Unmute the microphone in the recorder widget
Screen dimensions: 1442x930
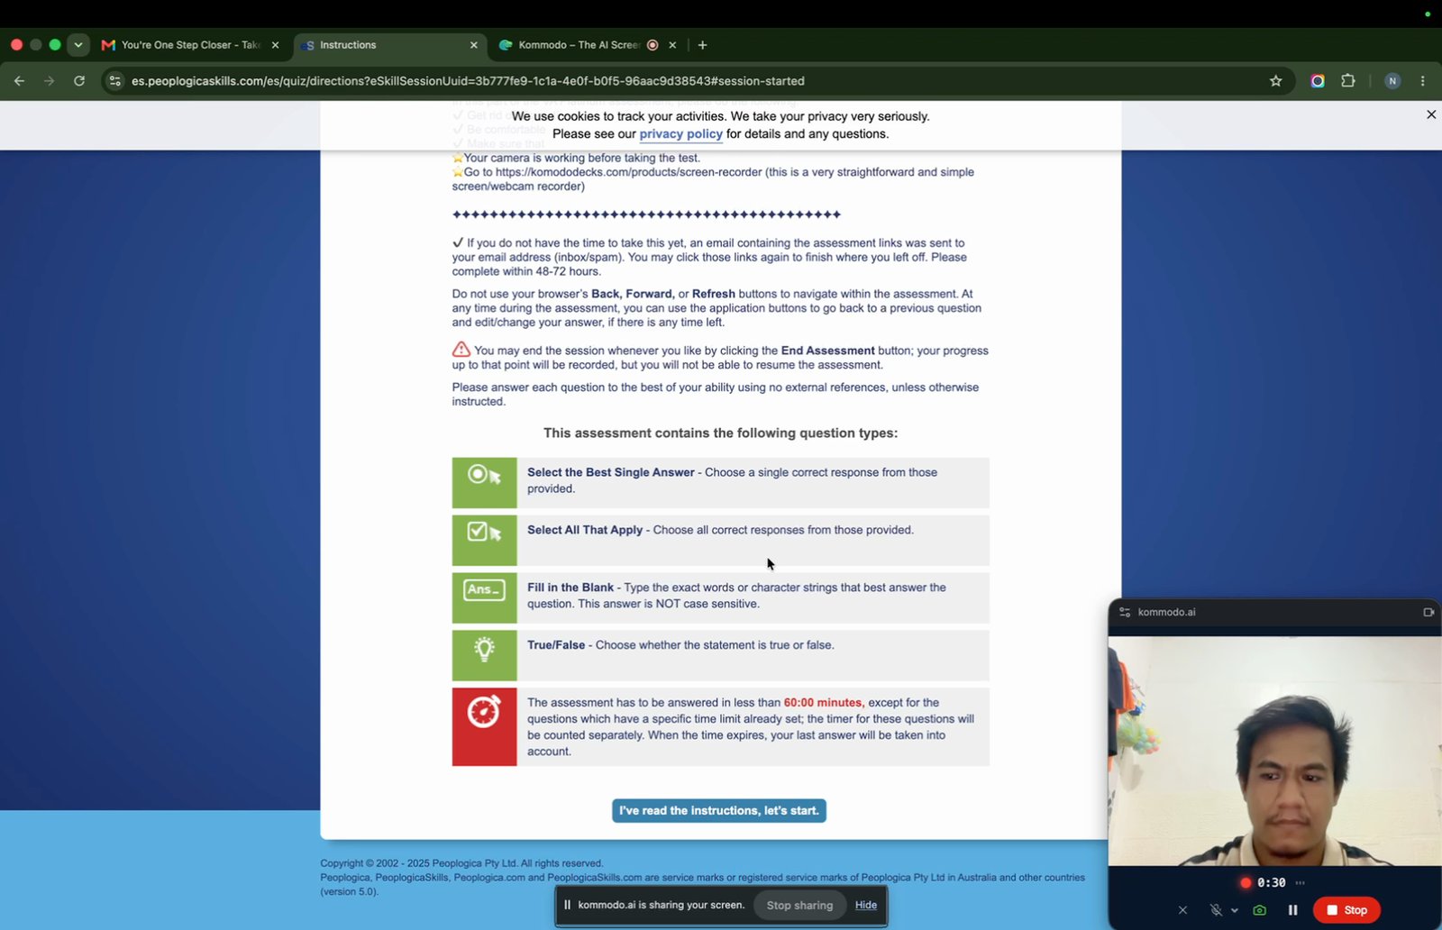tap(1215, 910)
